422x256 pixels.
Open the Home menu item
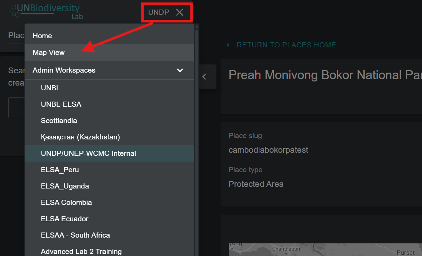42,36
